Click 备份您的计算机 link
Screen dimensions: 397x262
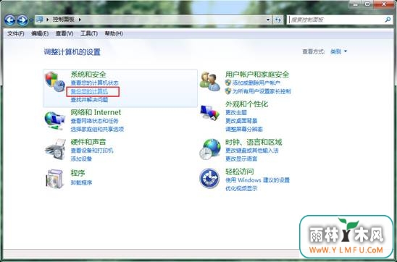[89, 91]
